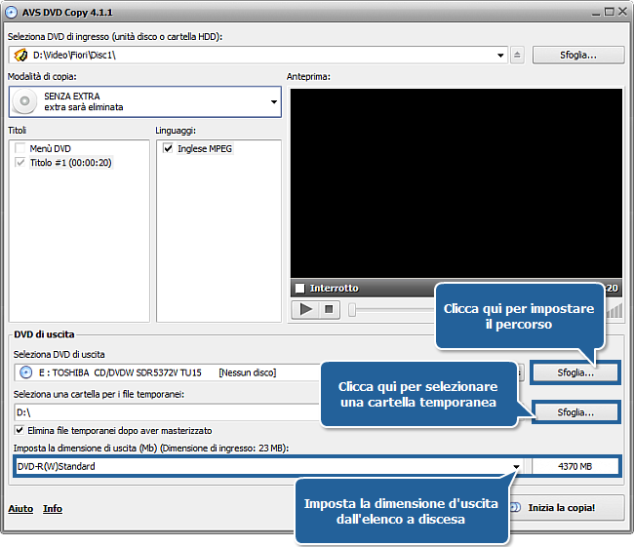Click the volume bars icon in preview
Screen dimensions: 634x547
pyautogui.click(x=614, y=310)
